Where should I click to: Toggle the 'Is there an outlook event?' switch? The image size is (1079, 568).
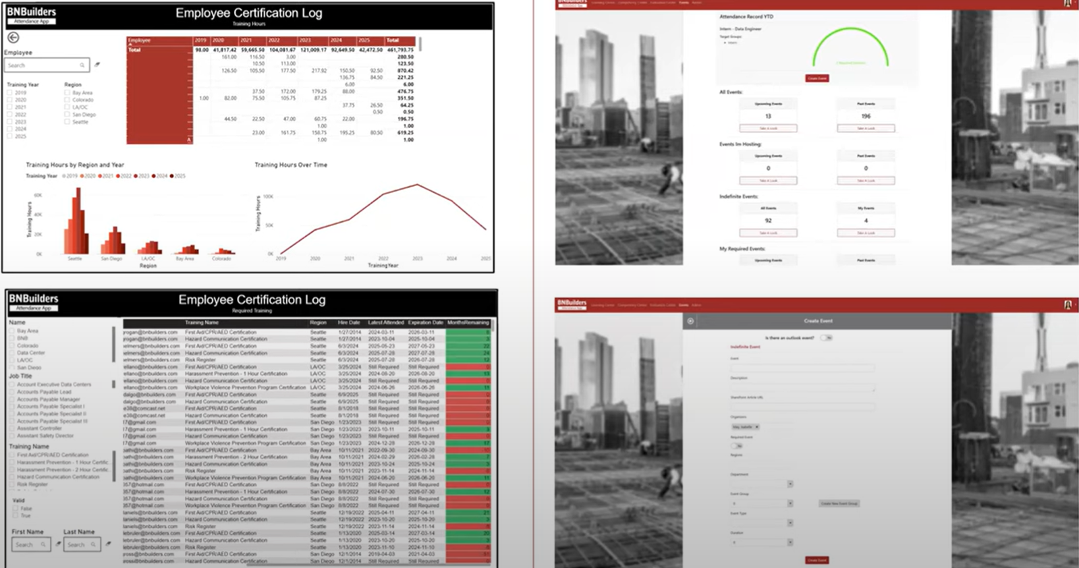(826, 337)
